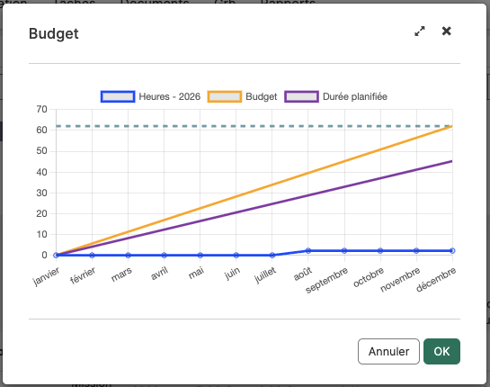
Task: Click the purple Durée planifiée line end
Action: (451, 161)
